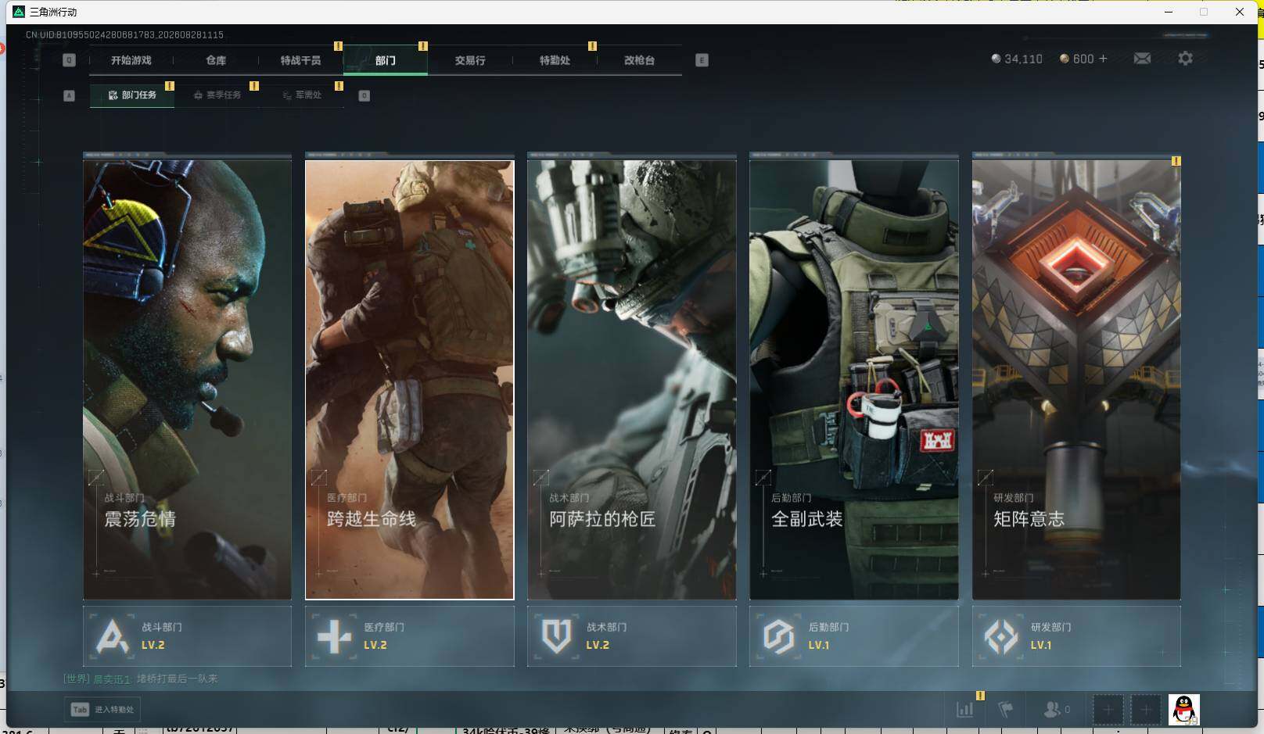
Task: Open the 军需处 sub-tab
Action: point(302,95)
